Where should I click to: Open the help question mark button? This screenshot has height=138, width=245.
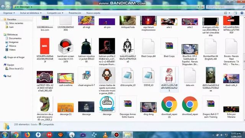pos(242,13)
